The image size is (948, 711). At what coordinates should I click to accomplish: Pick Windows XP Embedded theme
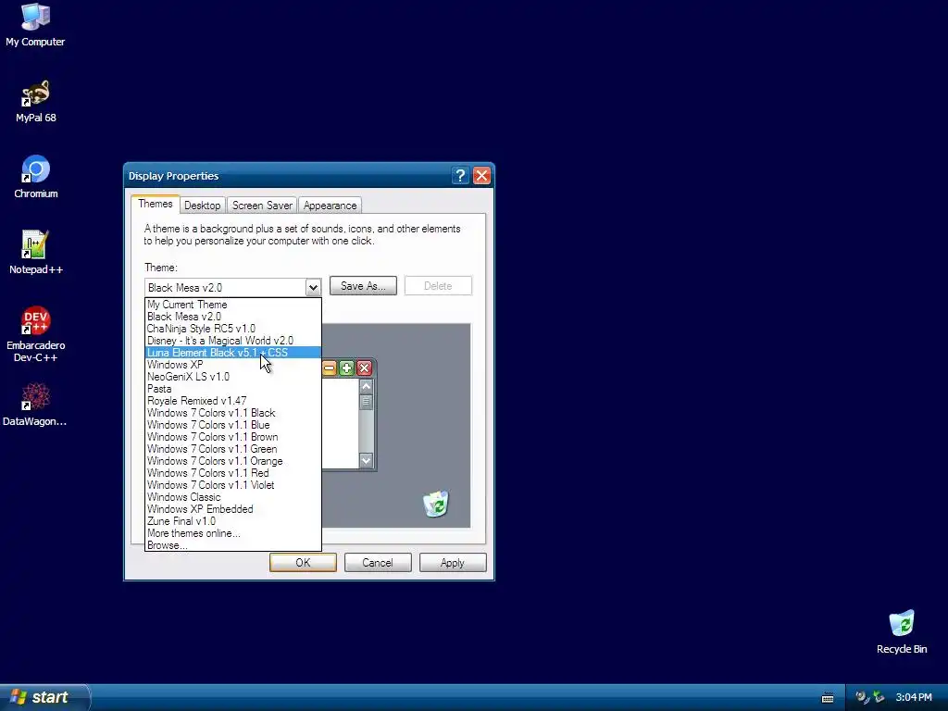point(233,509)
